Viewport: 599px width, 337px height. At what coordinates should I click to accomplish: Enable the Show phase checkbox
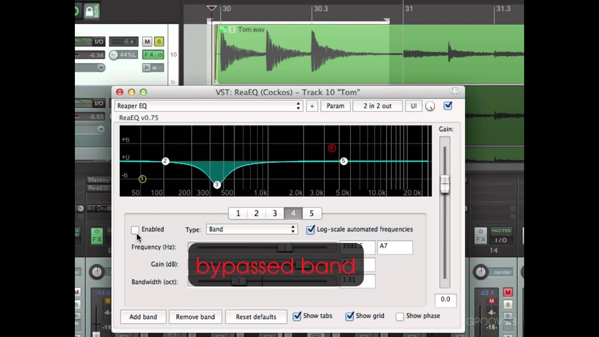click(400, 316)
